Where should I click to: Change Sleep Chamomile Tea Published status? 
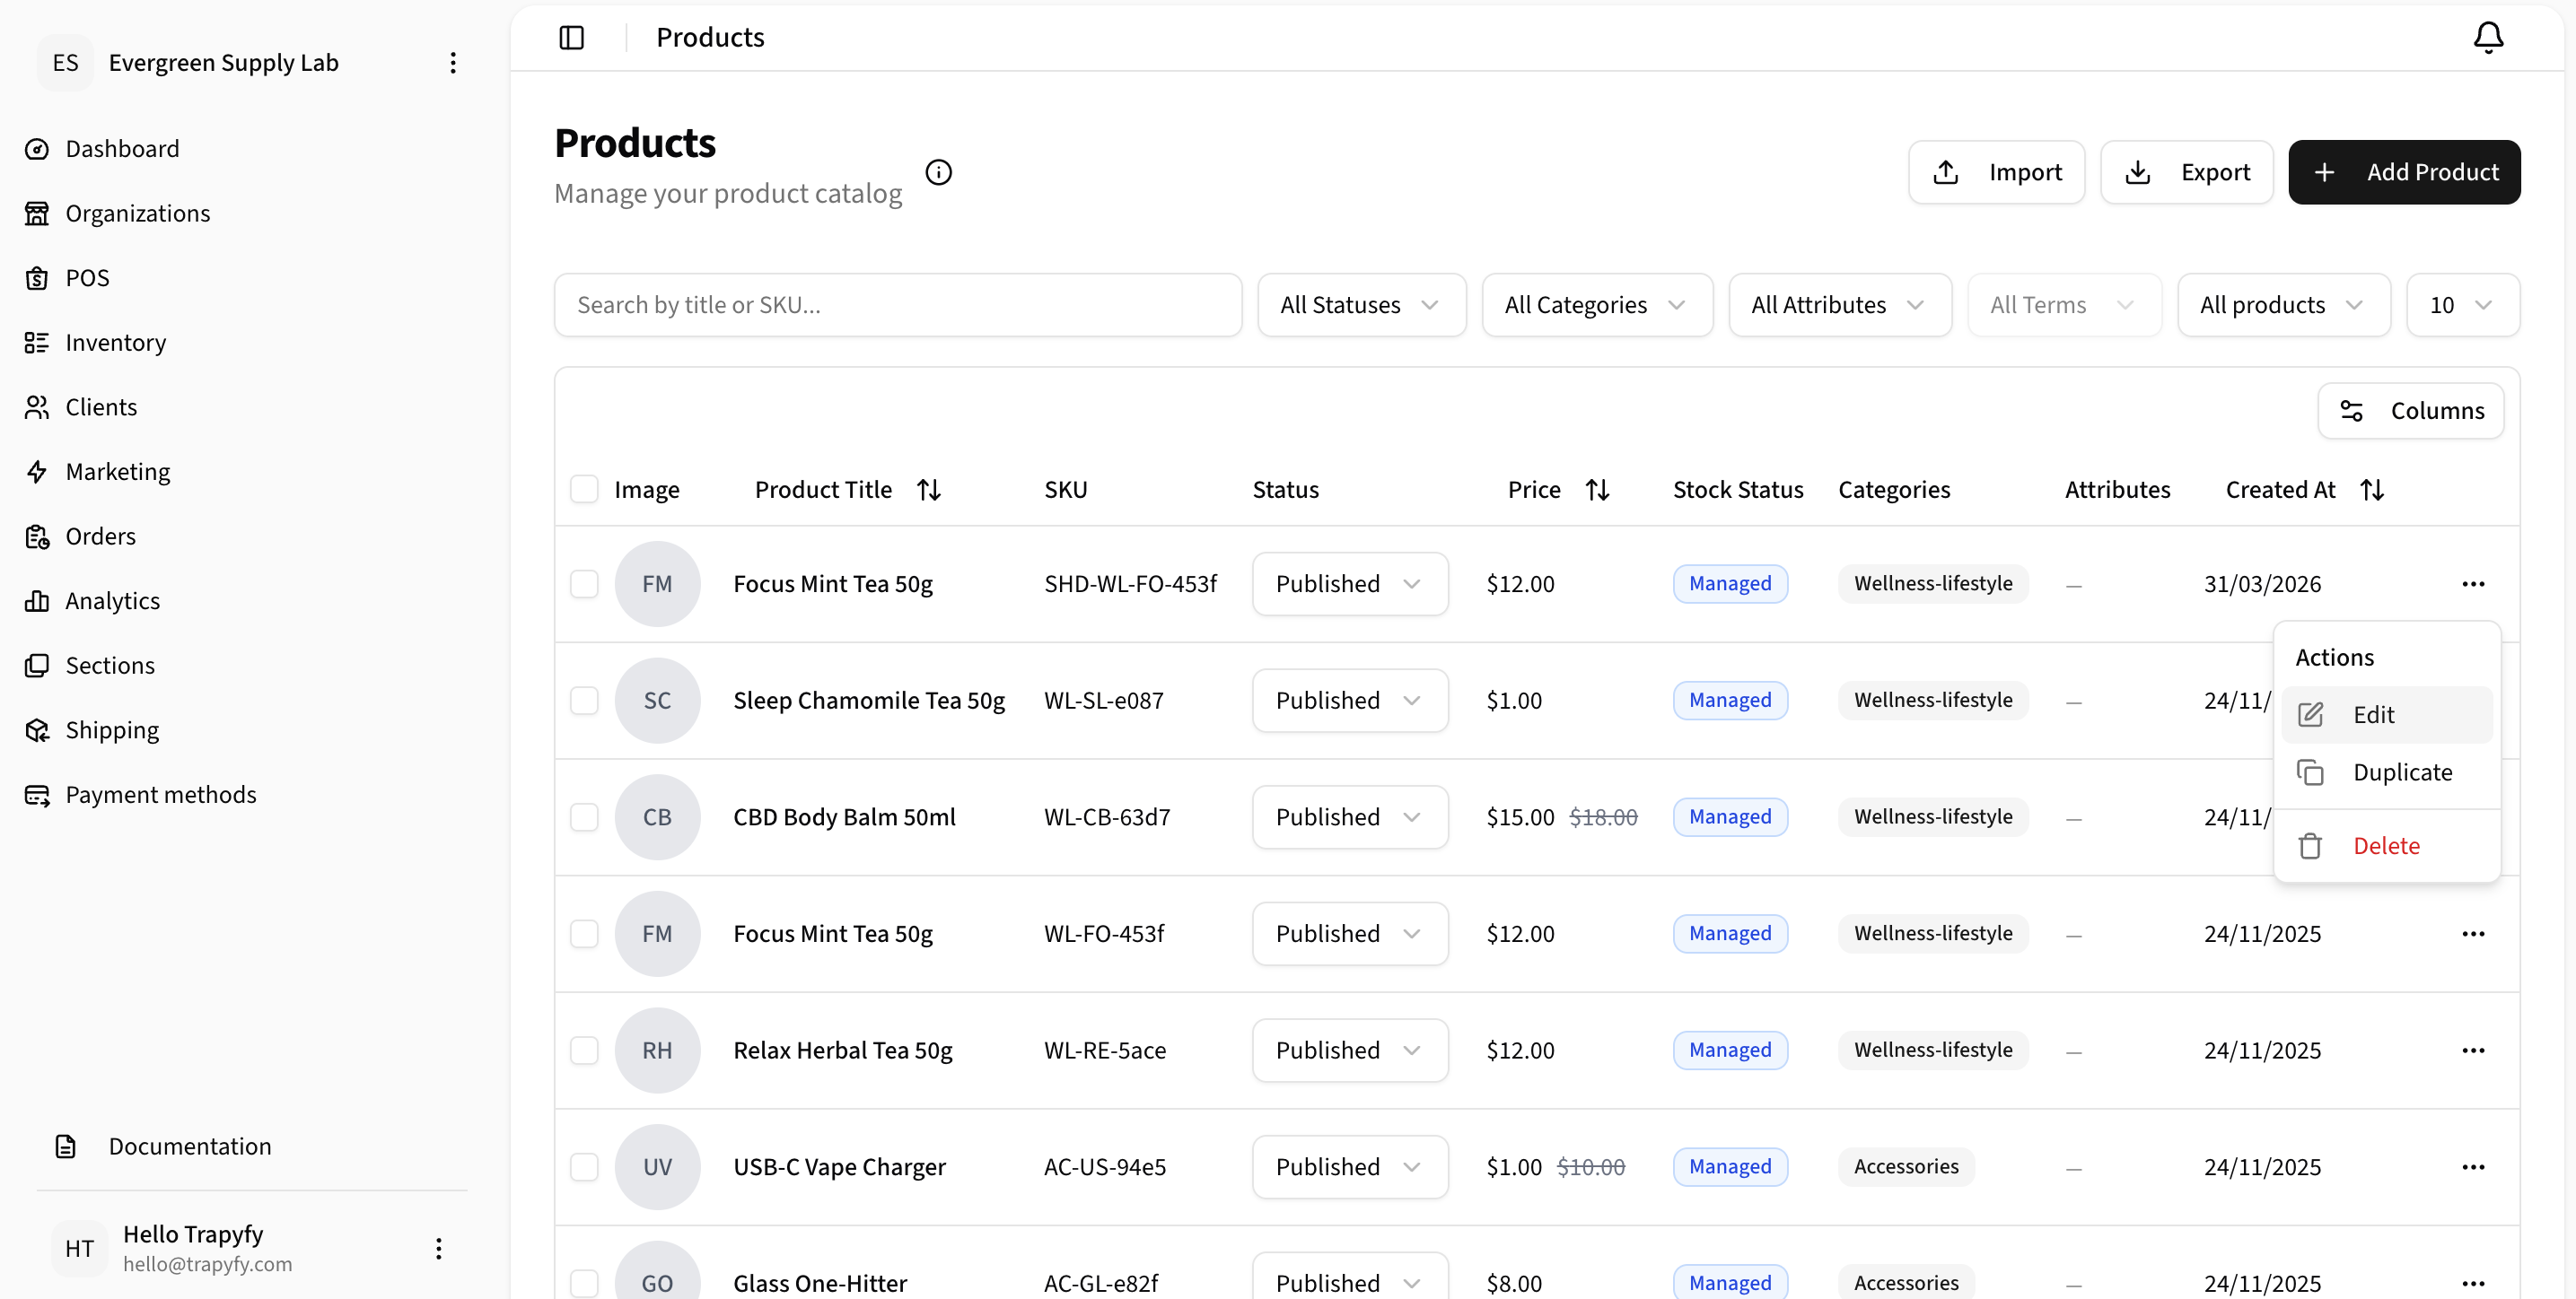pyautogui.click(x=1350, y=701)
